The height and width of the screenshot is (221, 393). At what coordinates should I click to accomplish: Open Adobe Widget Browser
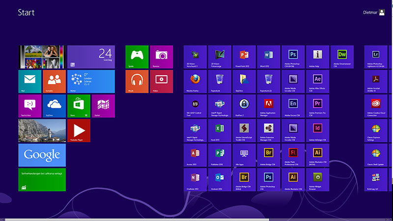317,180
